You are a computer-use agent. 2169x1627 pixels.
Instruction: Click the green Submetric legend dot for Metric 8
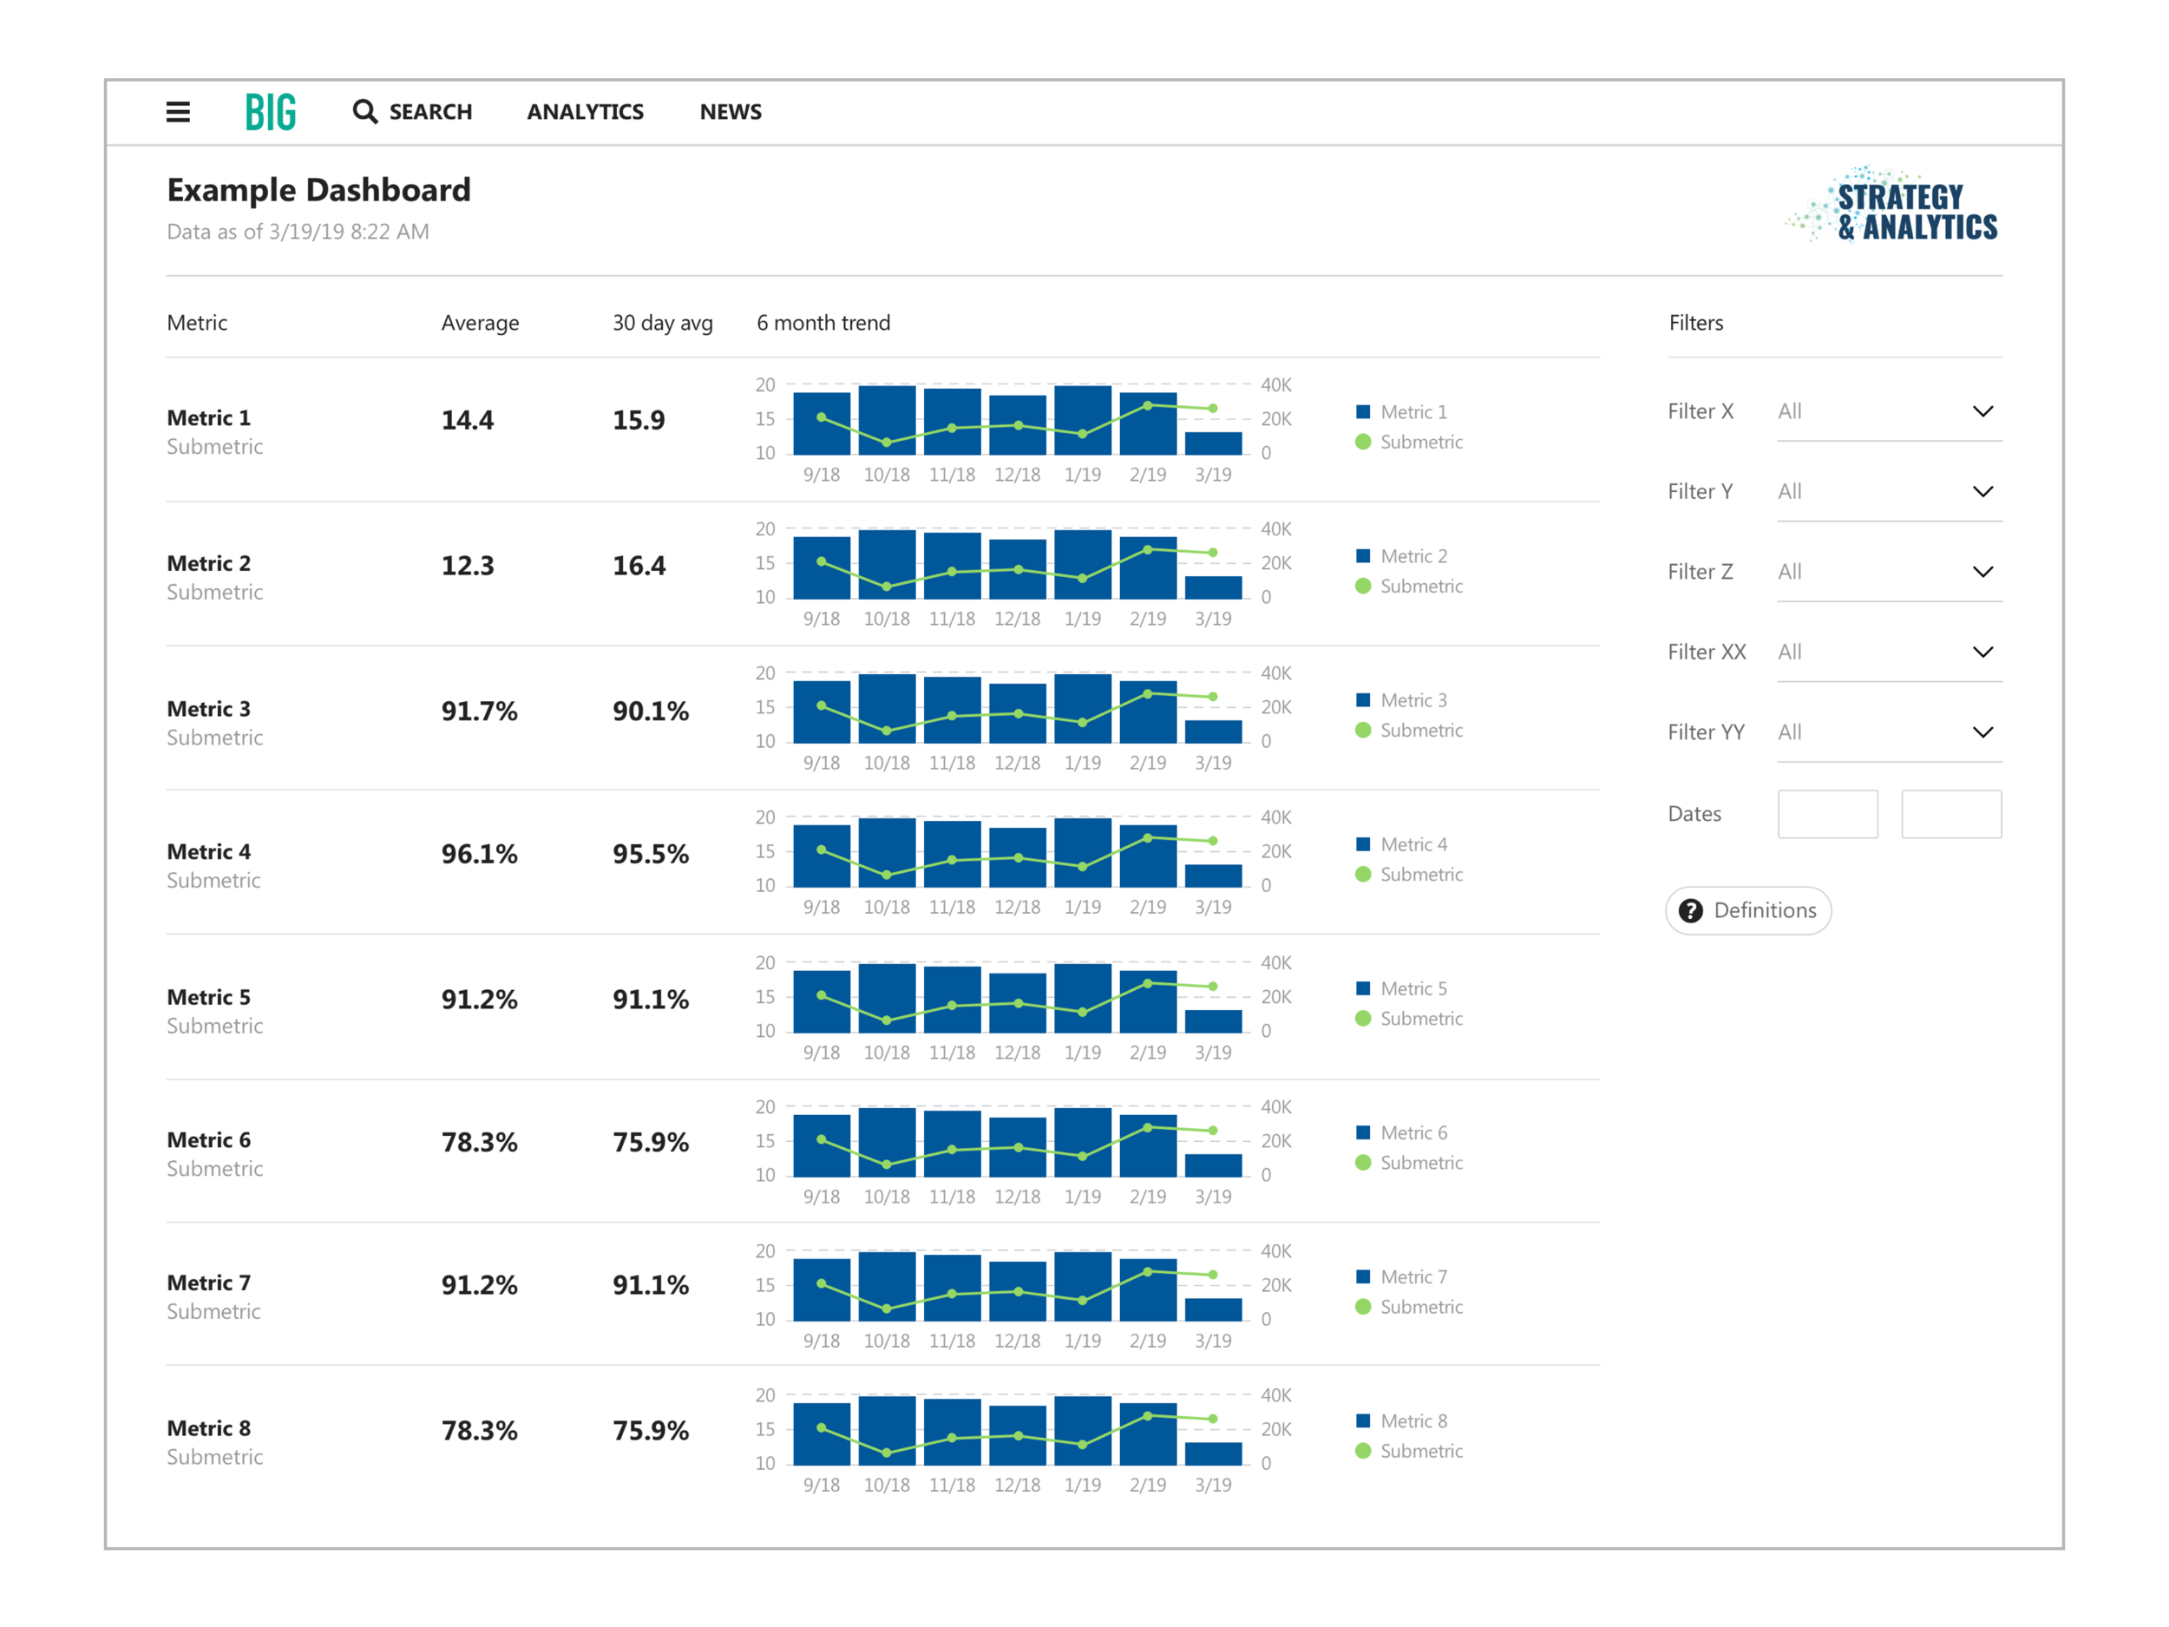pos(1363,1452)
